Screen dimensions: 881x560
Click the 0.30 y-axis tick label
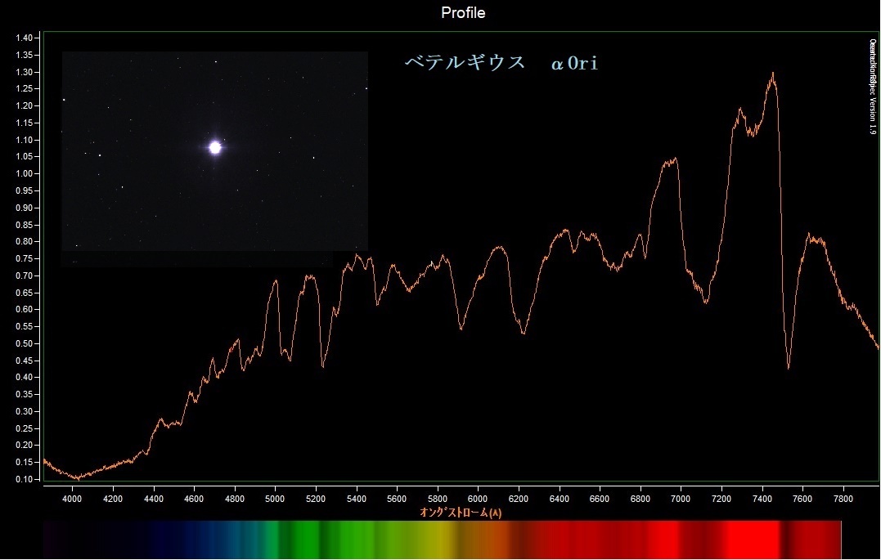point(25,411)
